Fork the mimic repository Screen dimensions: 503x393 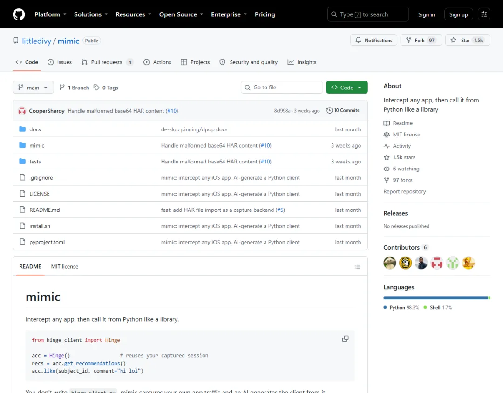tap(421, 41)
